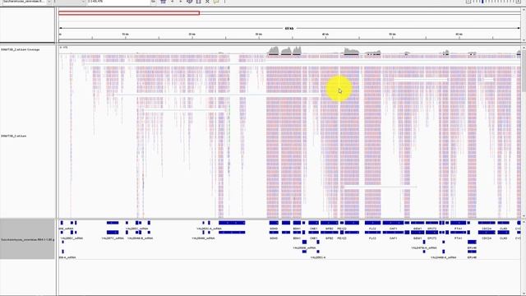Click the 30 kb mark on the ruler
Screen dimensions: 526x296
coord(258,35)
